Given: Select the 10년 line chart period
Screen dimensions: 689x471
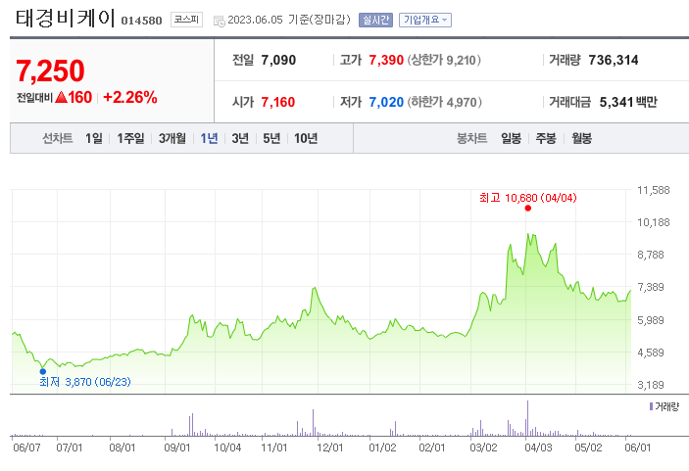Looking at the screenshot, I should pyautogui.click(x=306, y=139).
